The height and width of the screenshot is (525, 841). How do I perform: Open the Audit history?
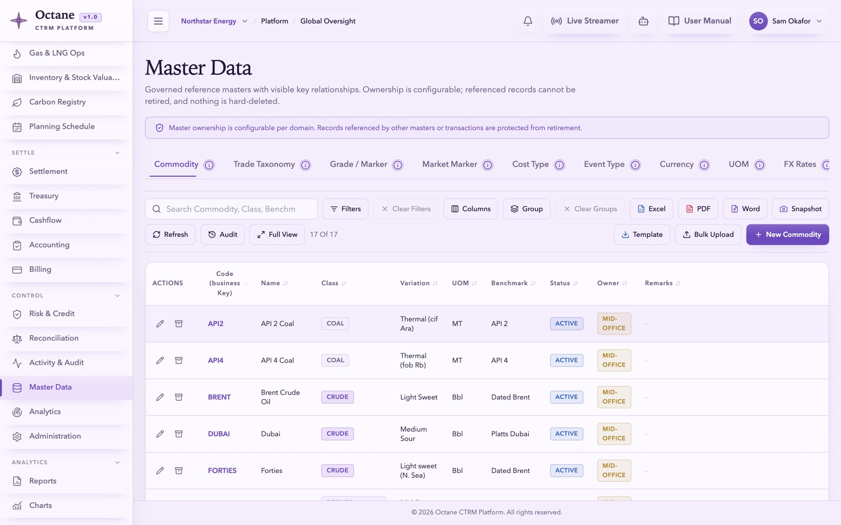tap(222, 235)
